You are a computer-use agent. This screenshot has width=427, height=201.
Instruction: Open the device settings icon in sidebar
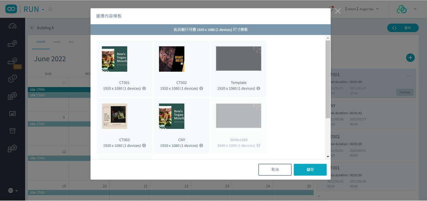click(x=12, y=44)
